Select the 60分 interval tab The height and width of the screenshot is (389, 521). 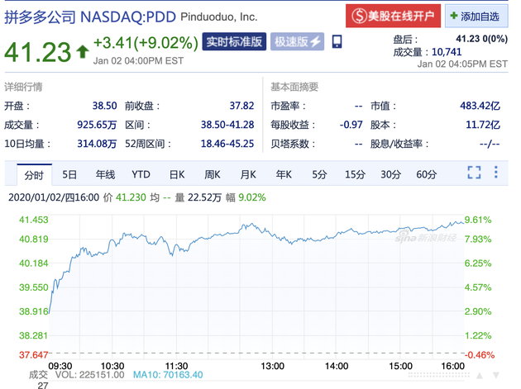click(x=427, y=174)
